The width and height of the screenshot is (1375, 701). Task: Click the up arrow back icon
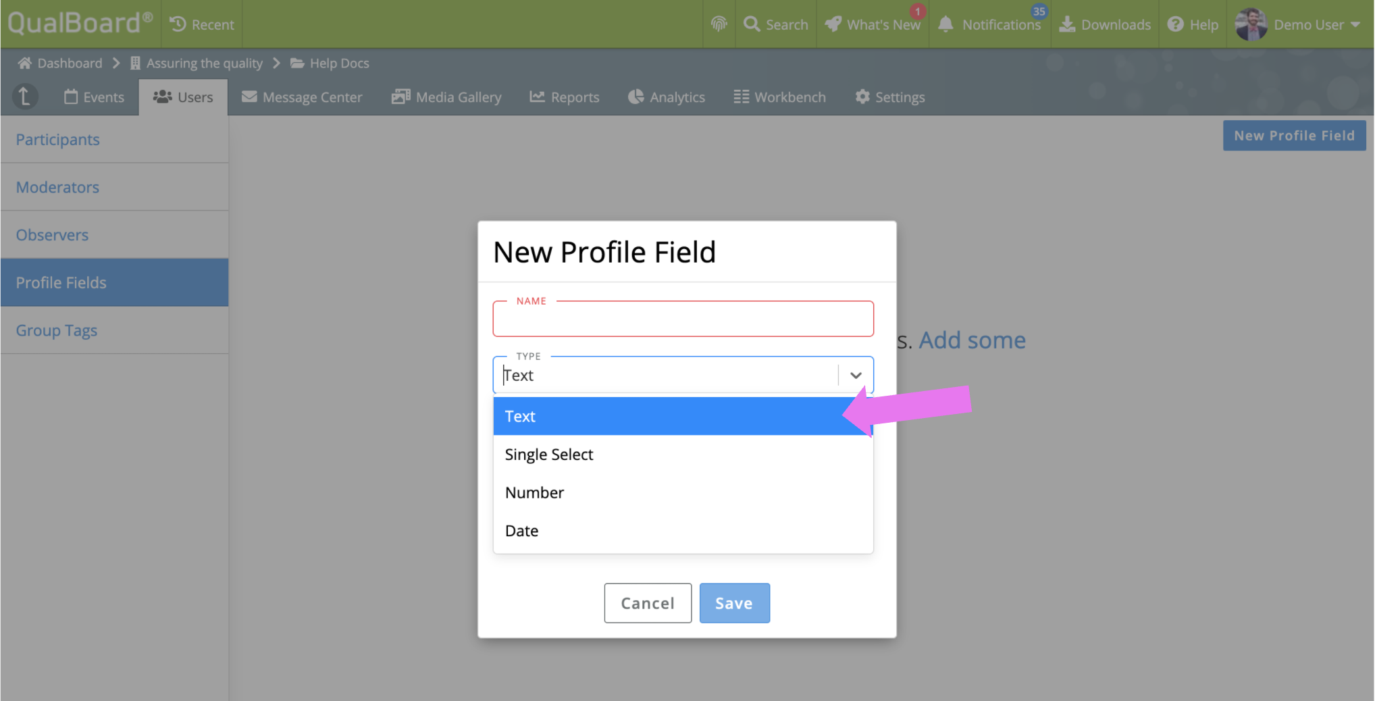[24, 97]
